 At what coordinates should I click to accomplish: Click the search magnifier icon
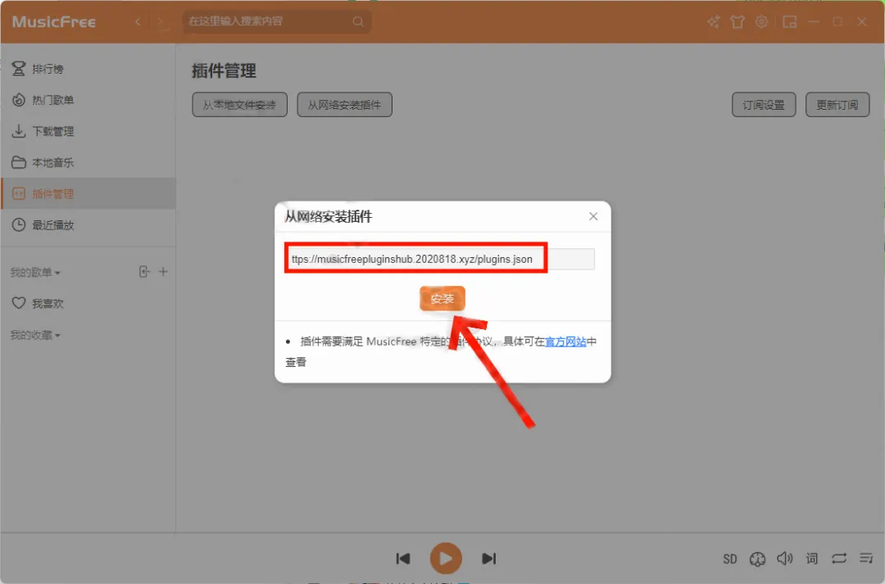pyautogui.click(x=358, y=21)
